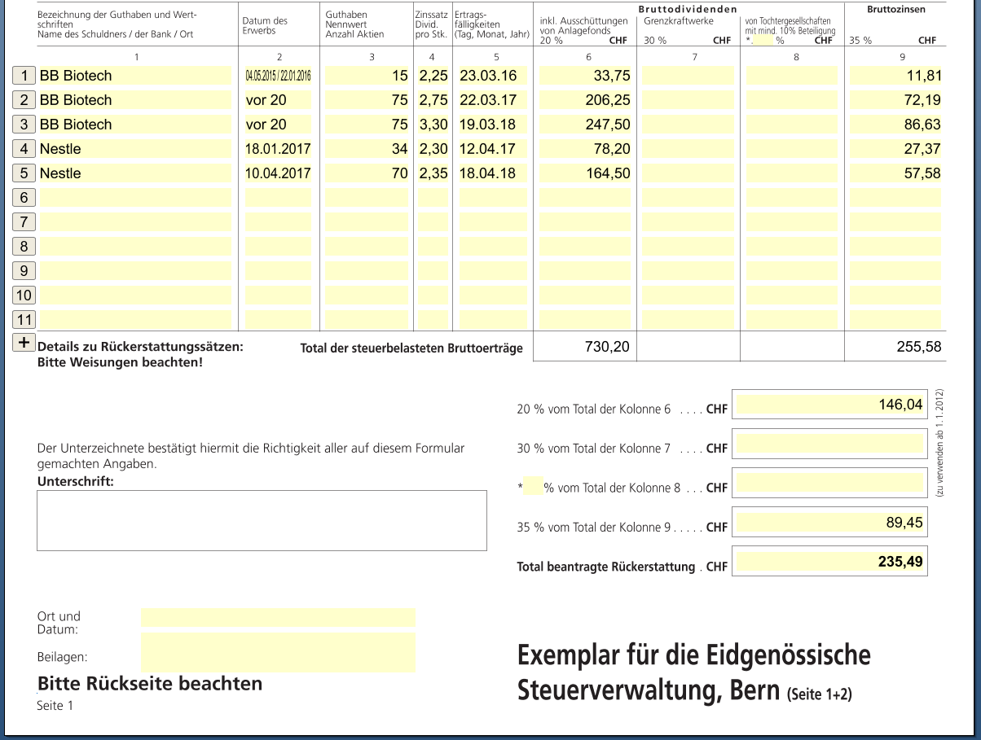The height and width of the screenshot is (740, 981).
Task: Click the 35 % refund field 89,45
Action: (829, 523)
